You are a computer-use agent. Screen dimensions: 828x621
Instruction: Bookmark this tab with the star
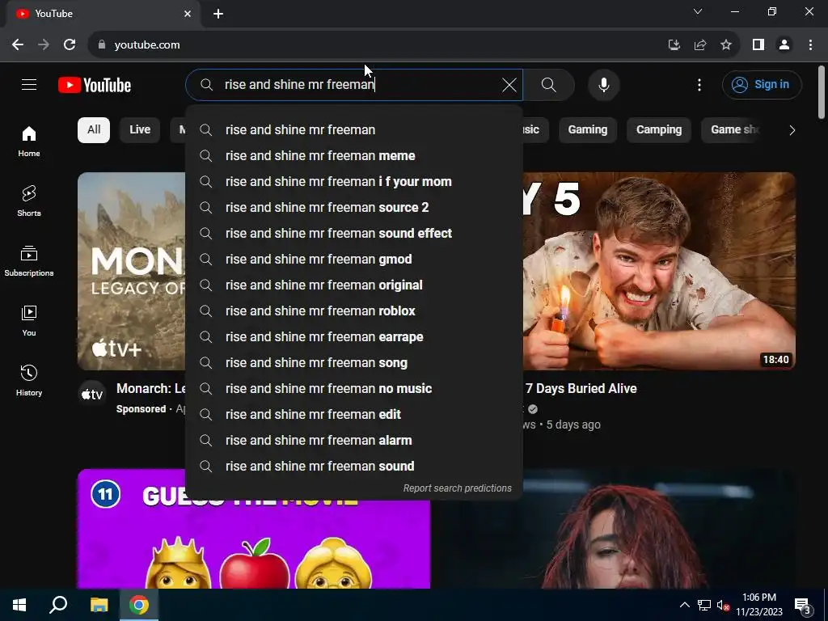coord(726,45)
